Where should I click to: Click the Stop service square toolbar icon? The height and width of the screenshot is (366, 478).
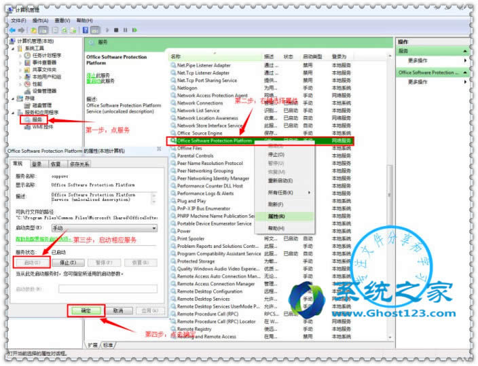click(x=116, y=30)
